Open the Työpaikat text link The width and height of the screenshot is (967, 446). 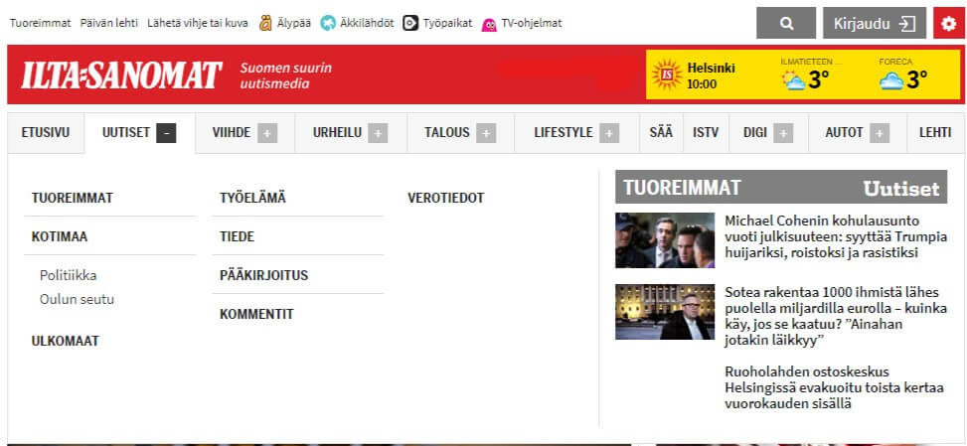(447, 24)
